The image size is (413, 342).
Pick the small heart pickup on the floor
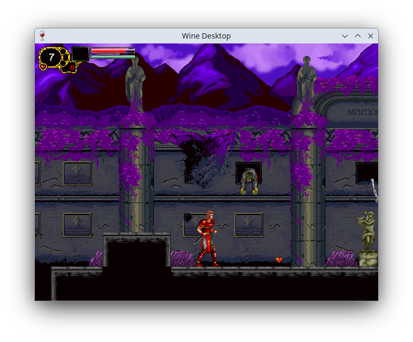pyautogui.click(x=279, y=260)
